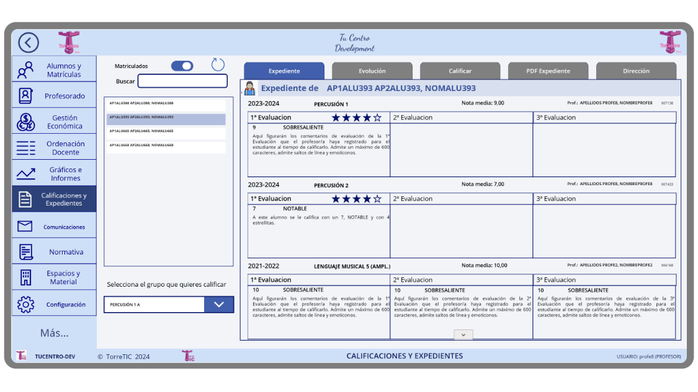Click the first star in PERCUSIÓN 1 rating
Screen dimensions: 698x392
(x=336, y=117)
